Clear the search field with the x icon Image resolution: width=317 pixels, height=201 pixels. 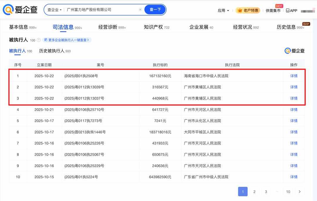(140, 9)
